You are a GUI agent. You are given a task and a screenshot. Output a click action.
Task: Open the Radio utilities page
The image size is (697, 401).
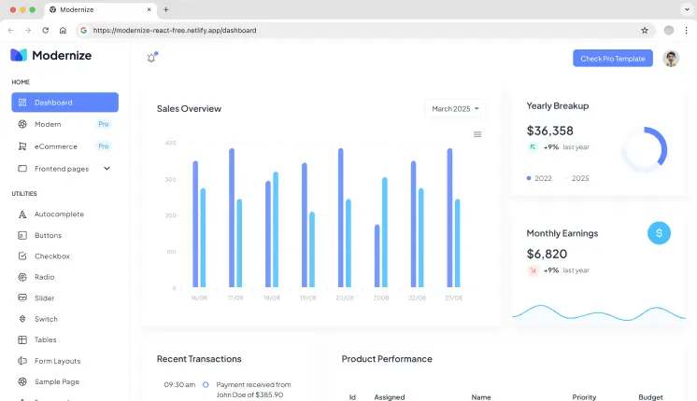(44, 277)
